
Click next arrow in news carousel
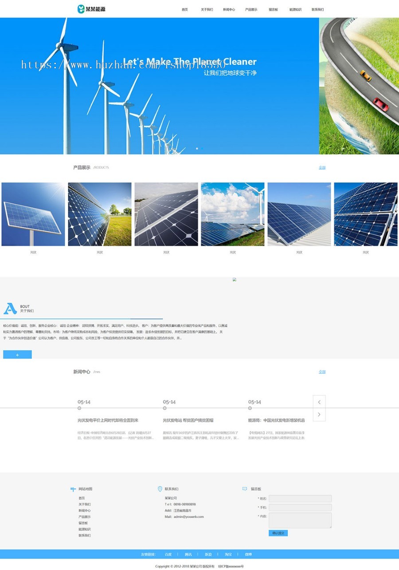tap(319, 415)
